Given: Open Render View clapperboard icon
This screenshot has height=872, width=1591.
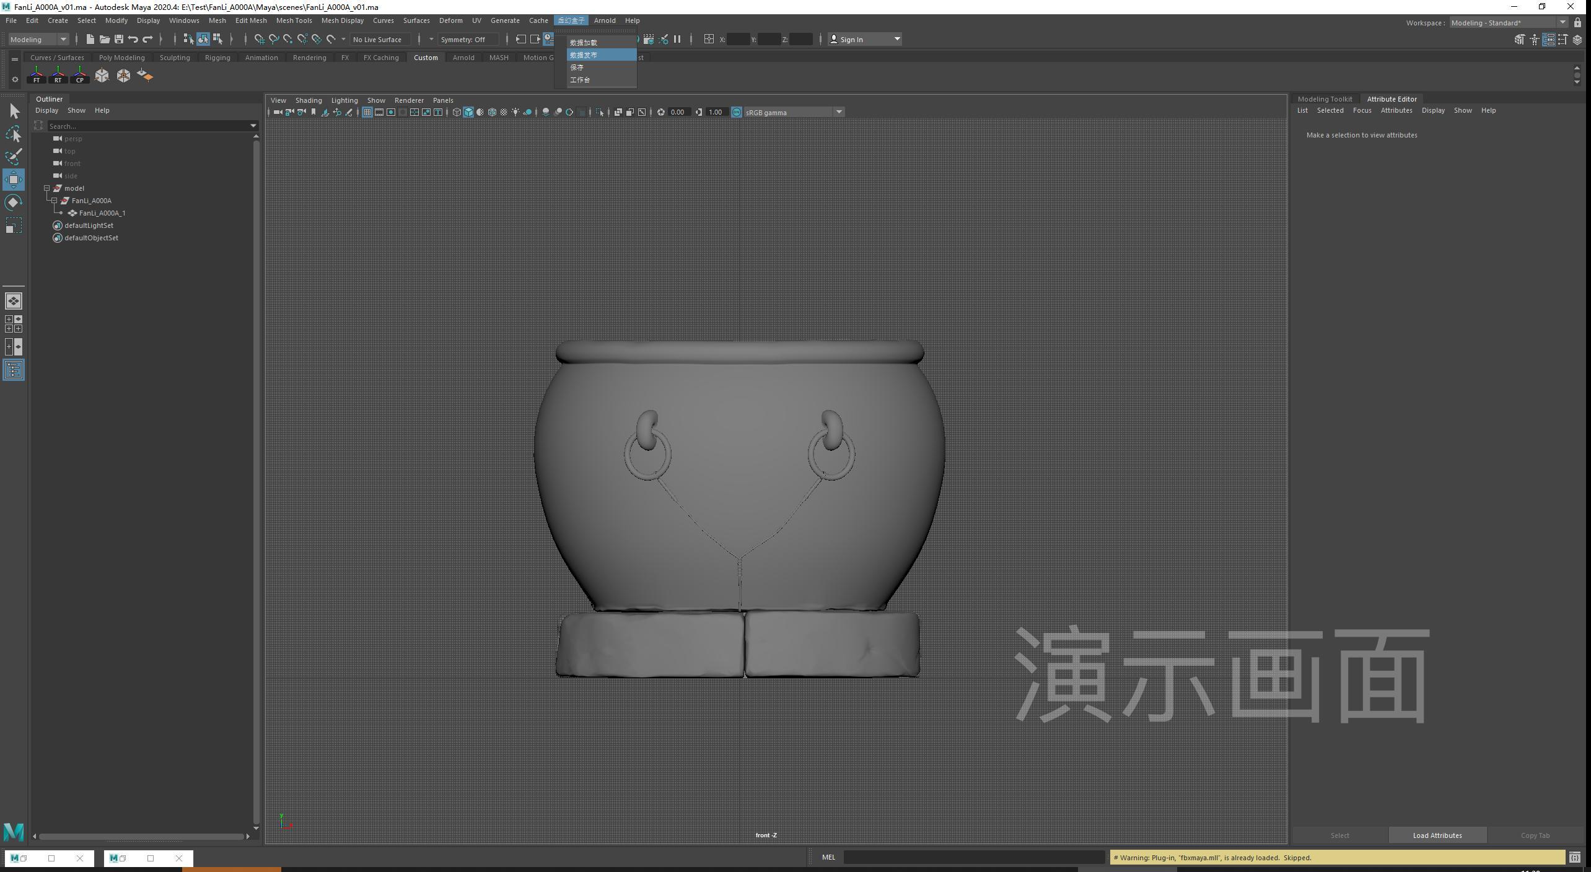Looking at the screenshot, I should pos(648,39).
